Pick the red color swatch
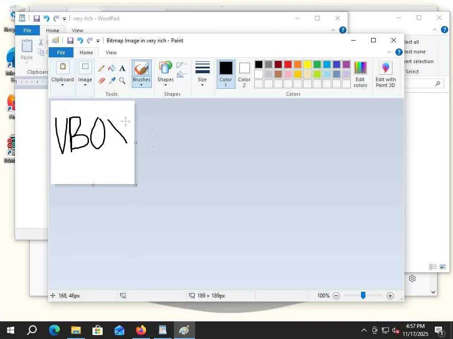 coord(288,64)
